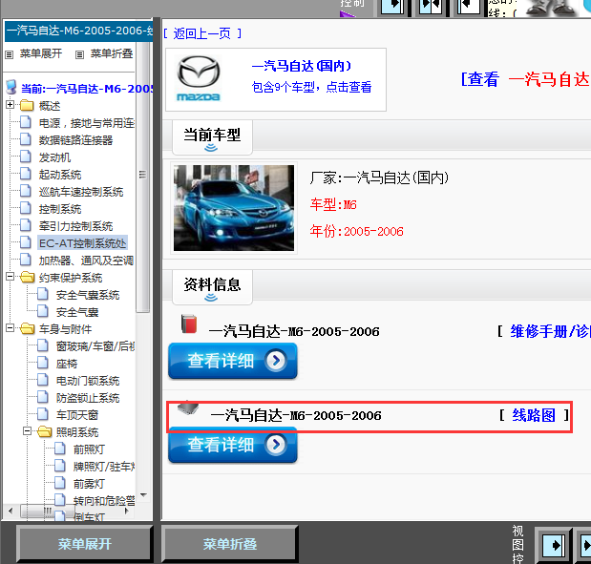Click 查看详细 button under repair manual
591x564 pixels.
(233, 361)
